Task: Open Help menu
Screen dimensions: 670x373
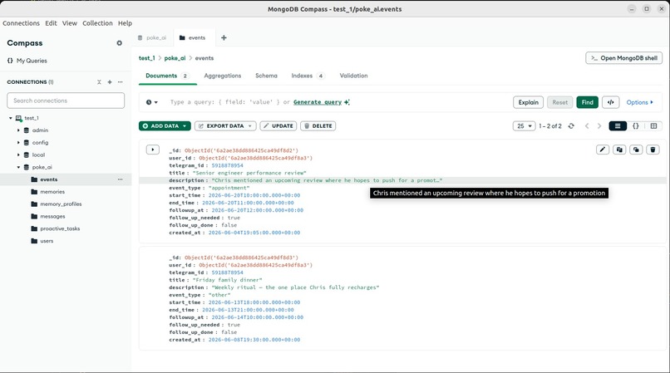Action: pyautogui.click(x=125, y=23)
